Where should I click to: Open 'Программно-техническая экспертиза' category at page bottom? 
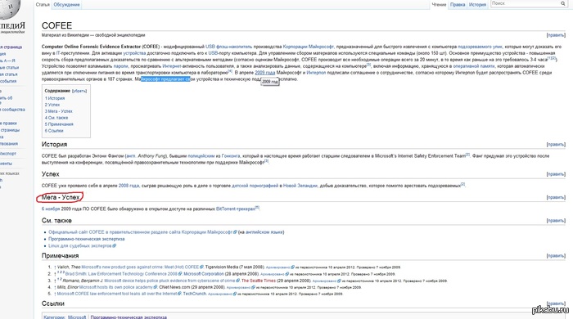tap(129, 317)
